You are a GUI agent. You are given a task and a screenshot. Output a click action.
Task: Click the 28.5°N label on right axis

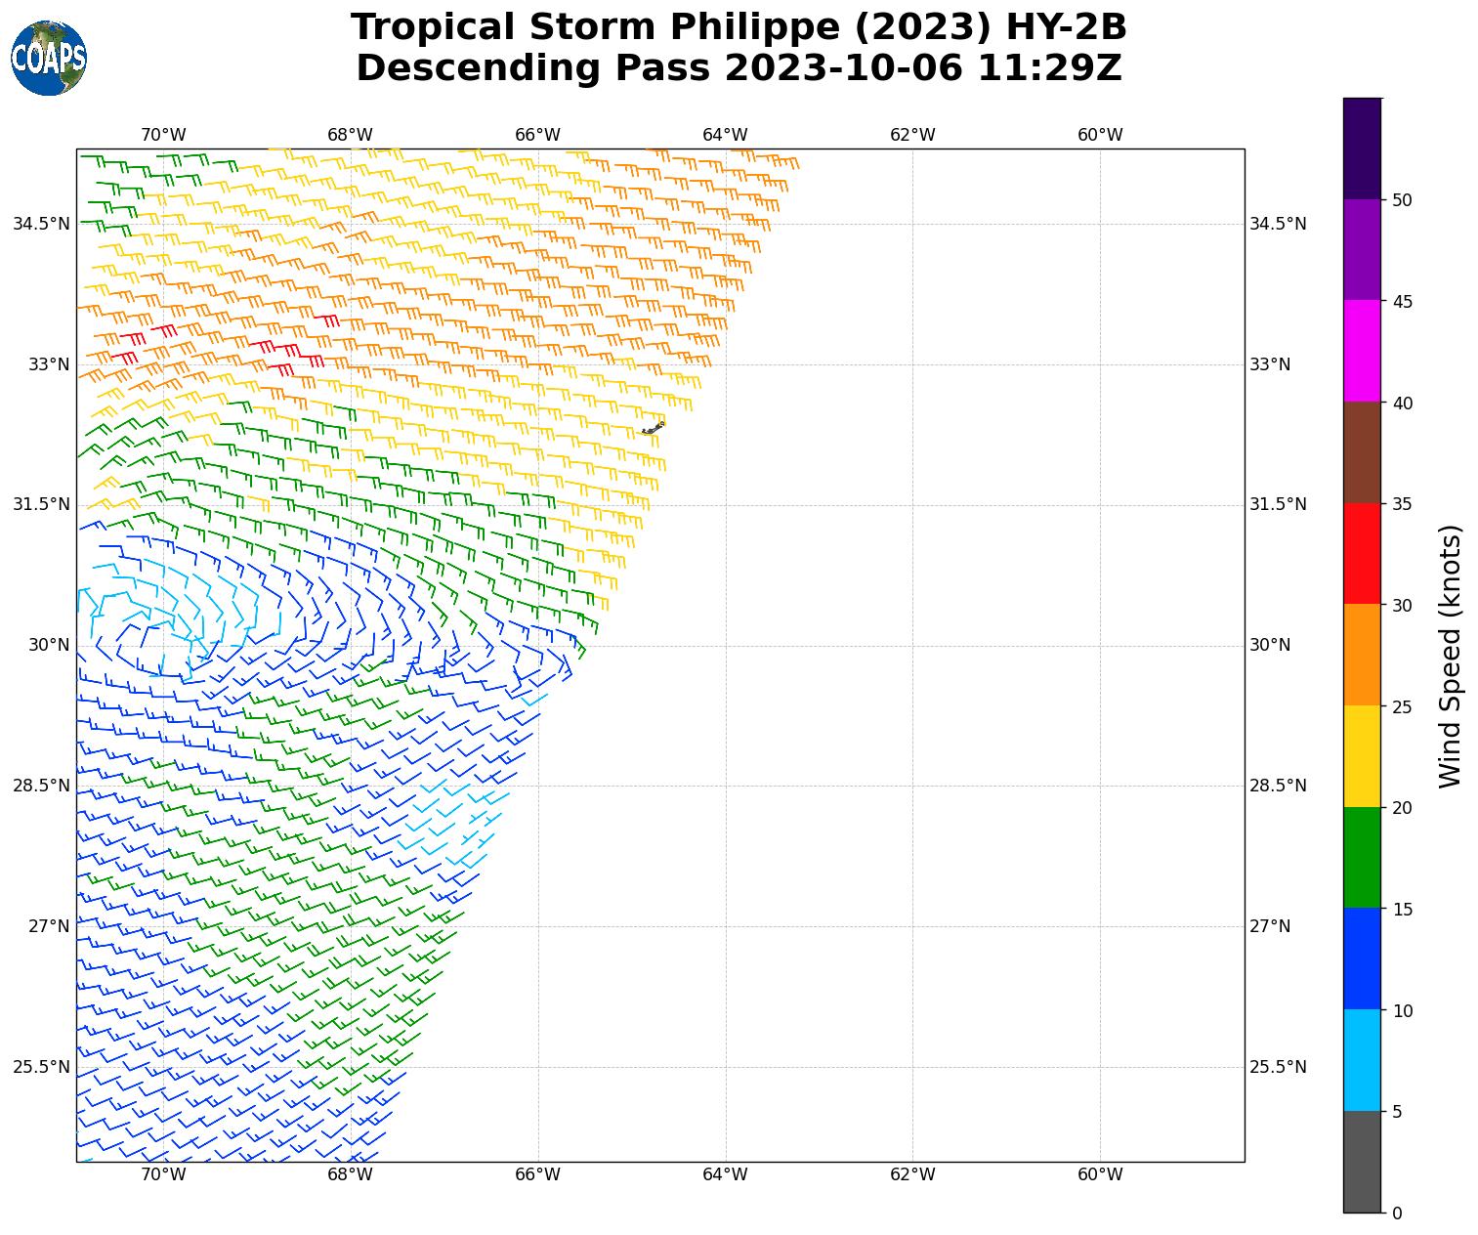[1278, 786]
